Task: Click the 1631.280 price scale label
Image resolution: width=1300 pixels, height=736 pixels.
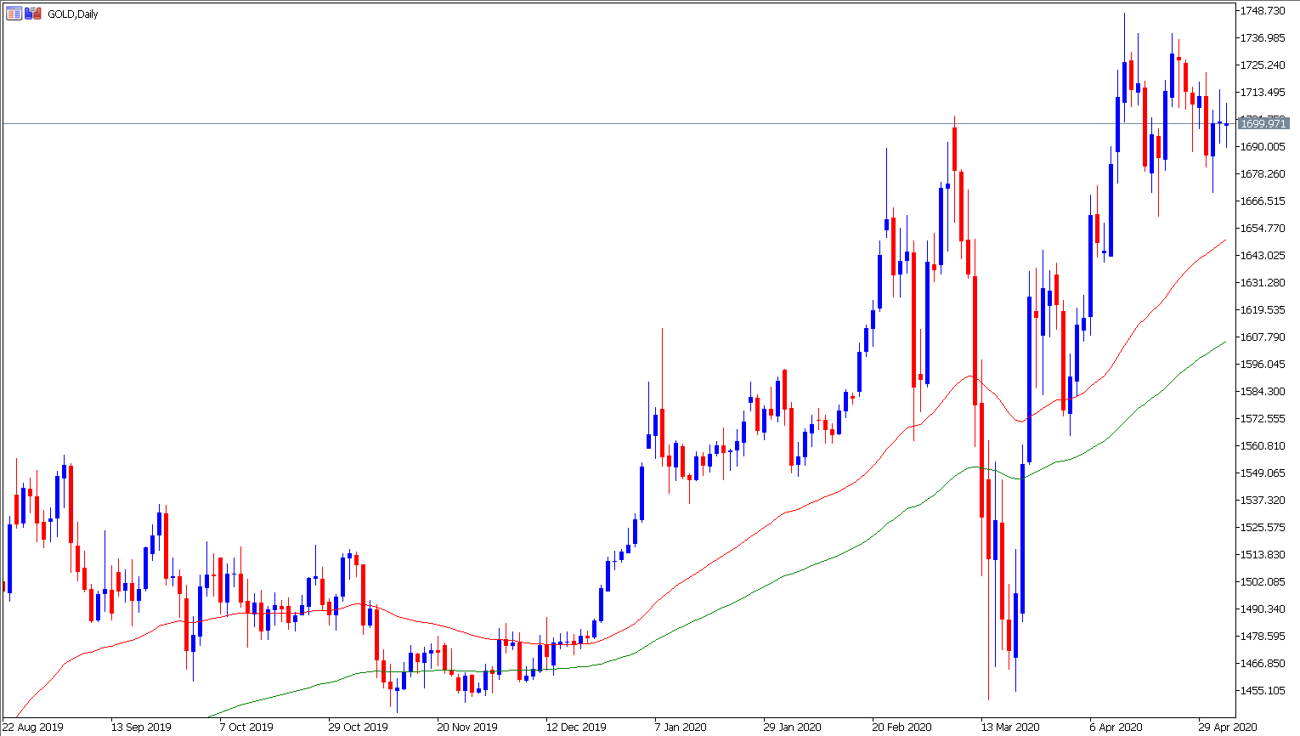Action: [1263, 283]
